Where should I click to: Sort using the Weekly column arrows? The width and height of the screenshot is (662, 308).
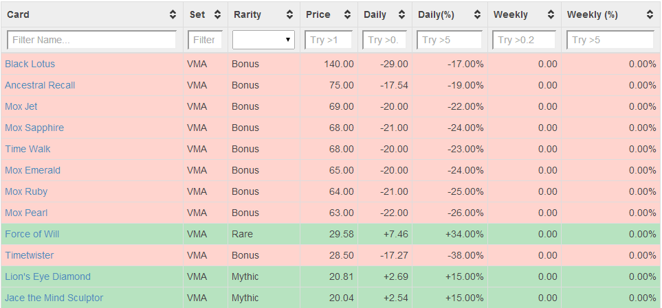point(551,14)
